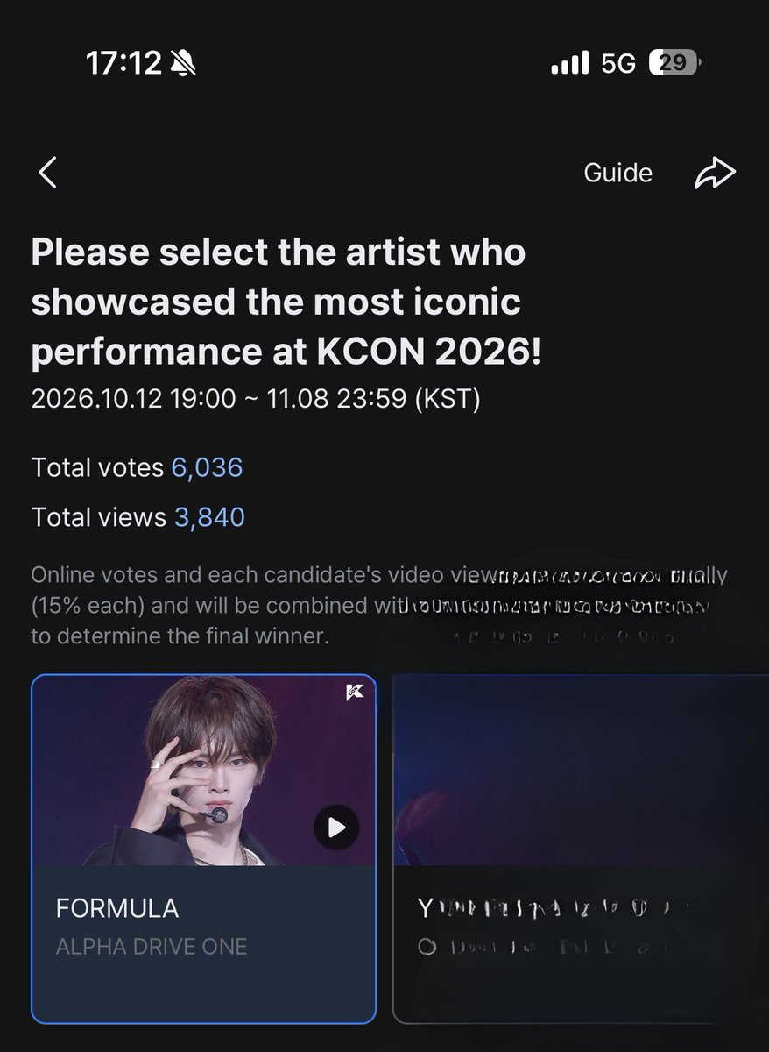The width and height of the screenshot is (769, 1052).
Task: Tap the voting period date line
Action: [256, 399]
